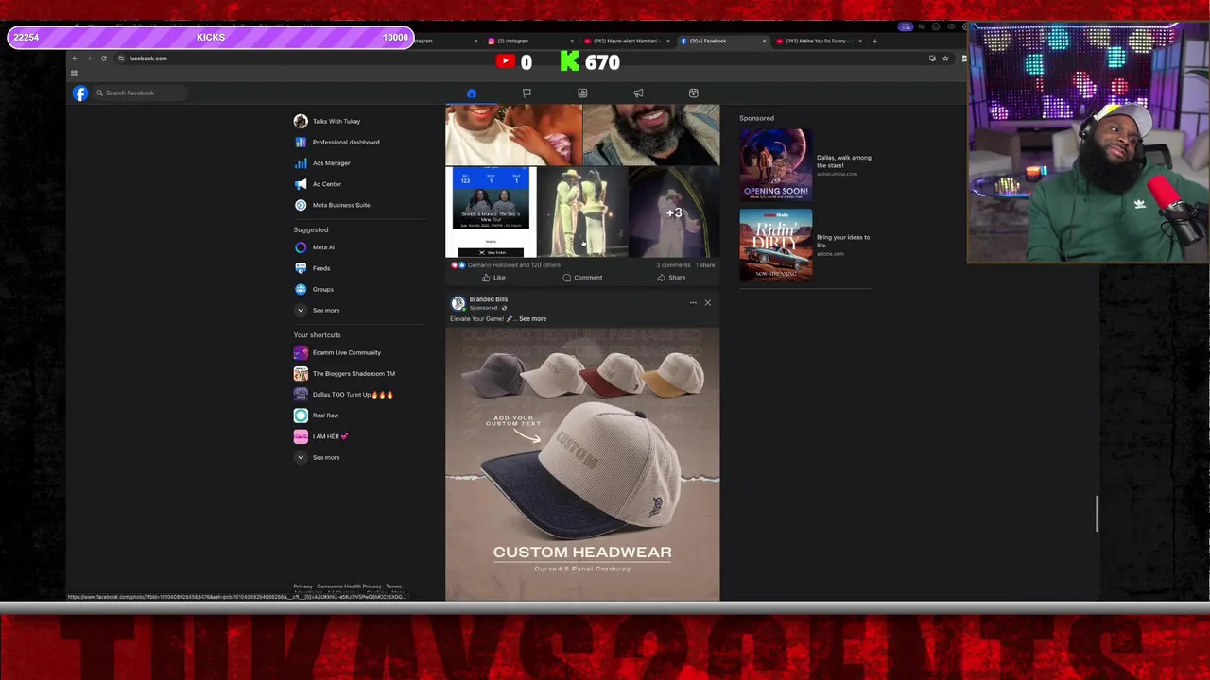This screenshot has width=1210, height=680.
Task: Click the Talks With Tukay profile picture
Action: (x=301, y=121)
